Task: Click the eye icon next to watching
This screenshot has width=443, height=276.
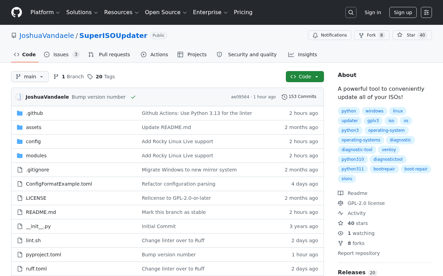Action: click(341, 233)
